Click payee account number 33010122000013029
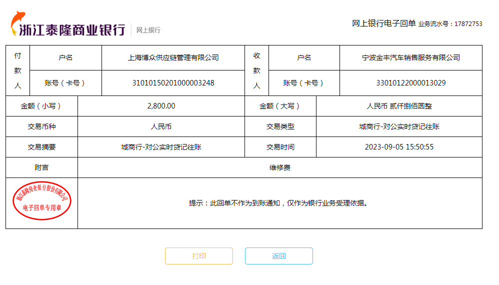This screenshot has height=285, width=499. pos(411,83)
